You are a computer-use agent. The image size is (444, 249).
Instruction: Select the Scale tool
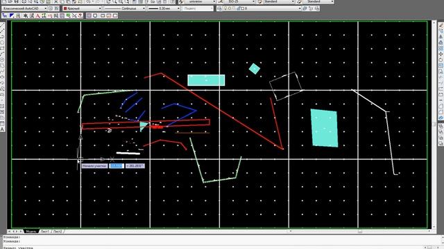441,66
